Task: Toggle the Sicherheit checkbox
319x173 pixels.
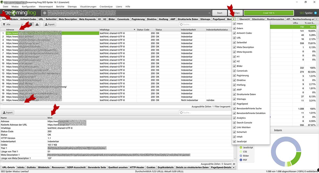Action: click(x=234, y=132)
